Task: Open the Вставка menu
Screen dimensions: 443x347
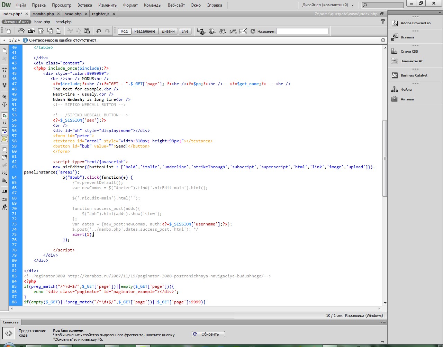Action: (x=85, y=5)
